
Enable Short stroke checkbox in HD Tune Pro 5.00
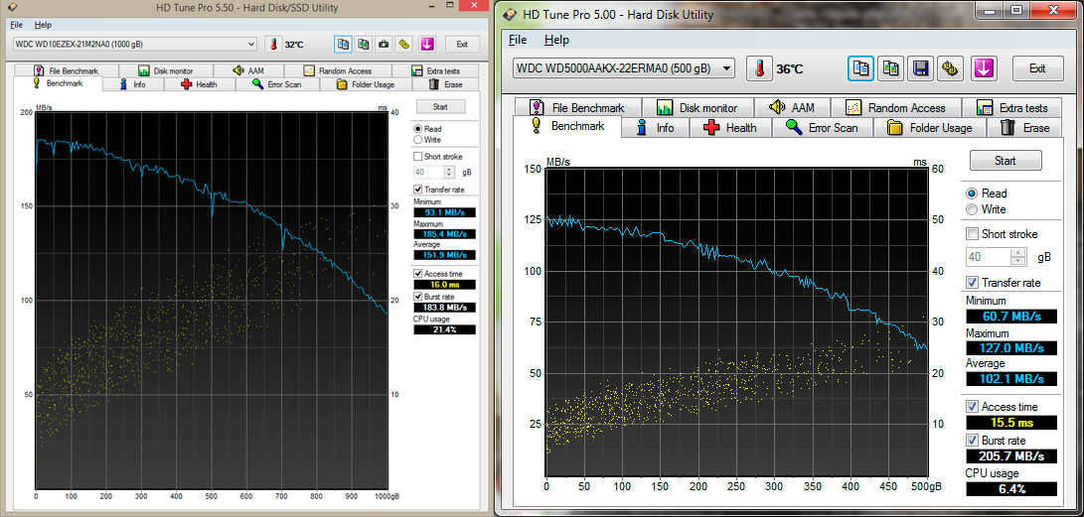click(972, 234)
